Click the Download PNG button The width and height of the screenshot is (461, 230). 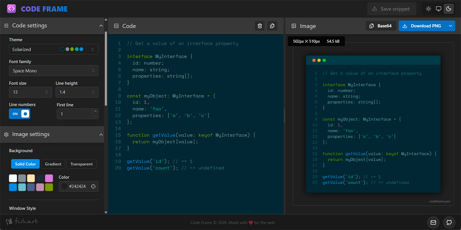pyautogui.click(x=422, y=26)
